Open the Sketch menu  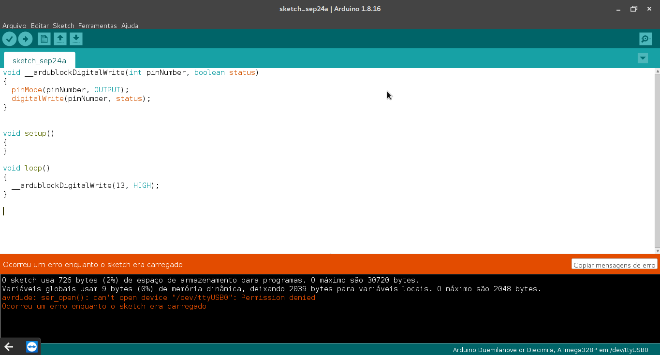tap(63, 26)
